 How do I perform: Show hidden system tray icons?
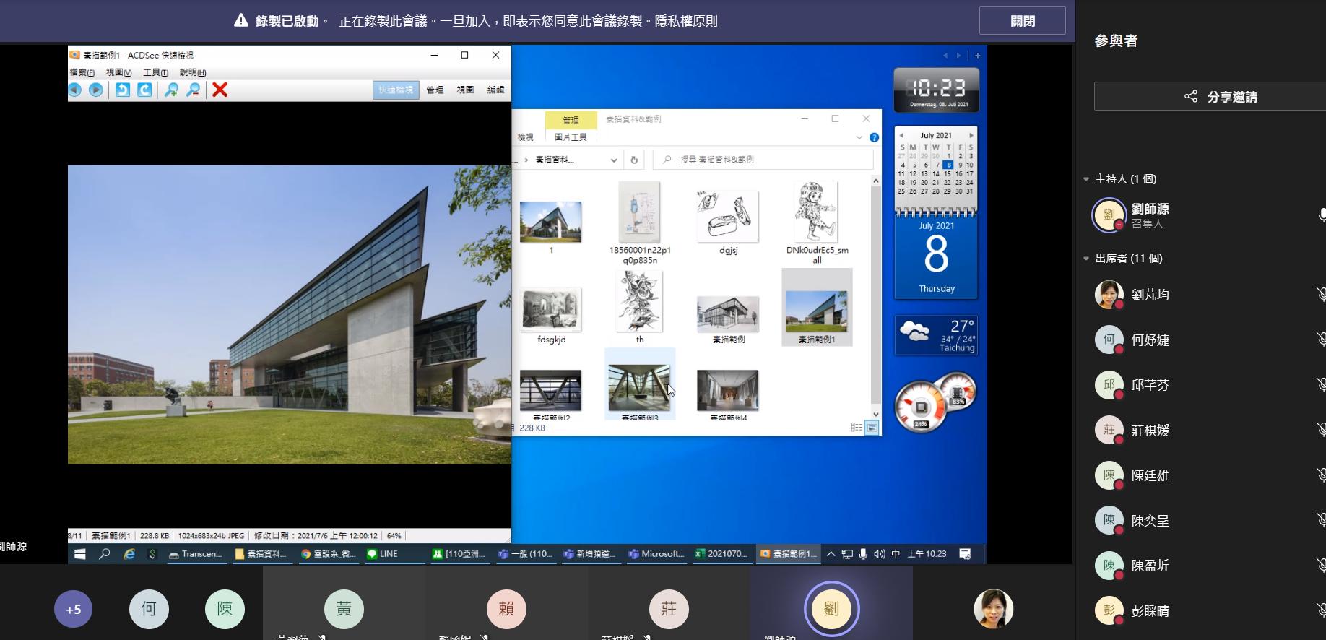click(831, 554)
